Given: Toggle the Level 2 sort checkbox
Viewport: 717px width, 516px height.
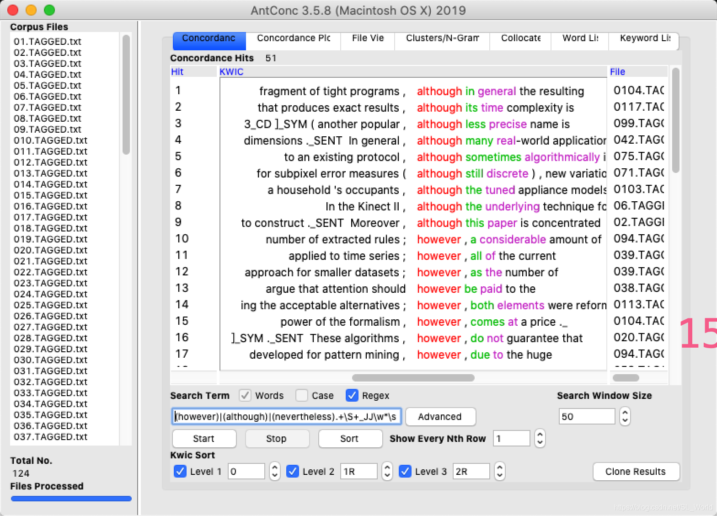Looking at the screenshot, I should (x=293, y=471).
